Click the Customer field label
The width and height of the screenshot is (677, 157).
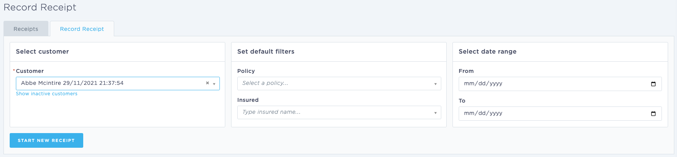30,71
